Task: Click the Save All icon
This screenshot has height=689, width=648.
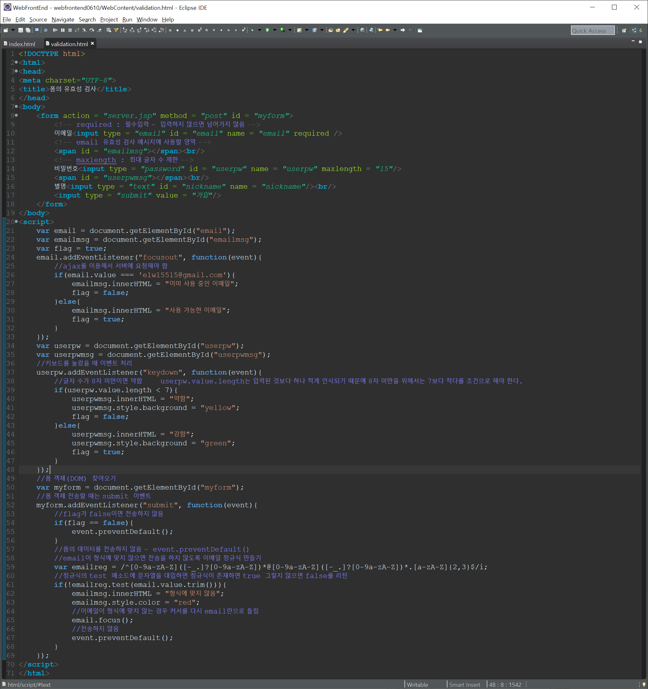Action: click(28, 30)
